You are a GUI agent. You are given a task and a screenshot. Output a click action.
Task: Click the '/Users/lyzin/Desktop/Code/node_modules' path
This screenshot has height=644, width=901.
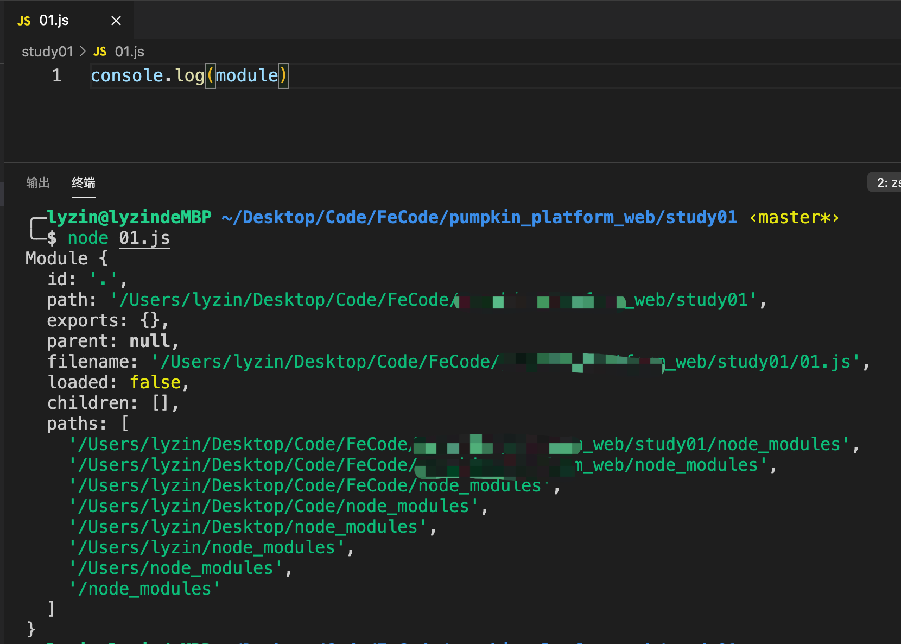274,506
